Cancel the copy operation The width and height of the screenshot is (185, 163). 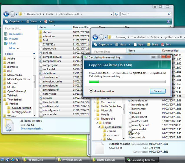[x=158, y=91]
